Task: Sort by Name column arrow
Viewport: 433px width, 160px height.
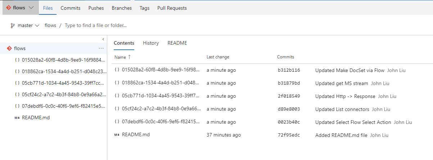Action: [x=130, y=57]
